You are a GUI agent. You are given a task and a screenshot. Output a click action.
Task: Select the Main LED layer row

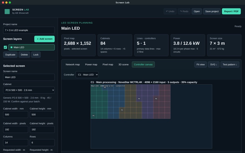pyautogui.click(x=32, y=47)
